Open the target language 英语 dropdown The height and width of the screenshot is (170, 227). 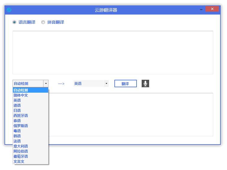(106, 84)
